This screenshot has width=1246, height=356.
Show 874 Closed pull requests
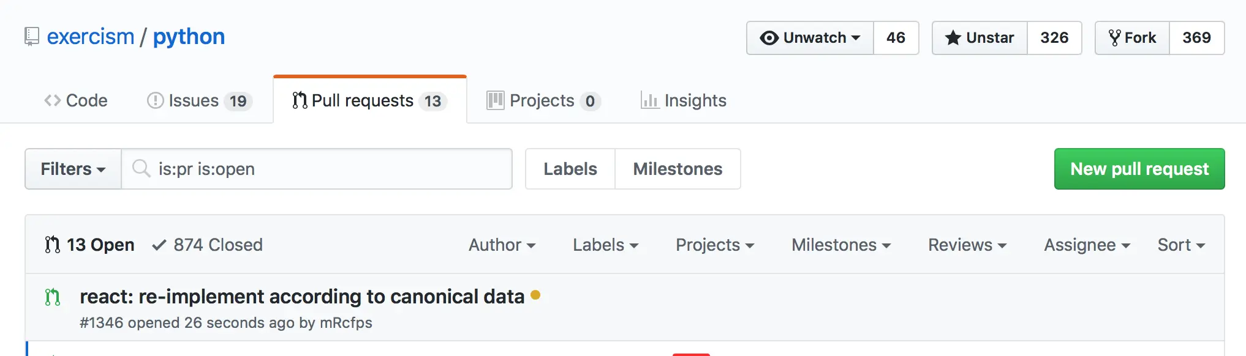coord(208,245)
